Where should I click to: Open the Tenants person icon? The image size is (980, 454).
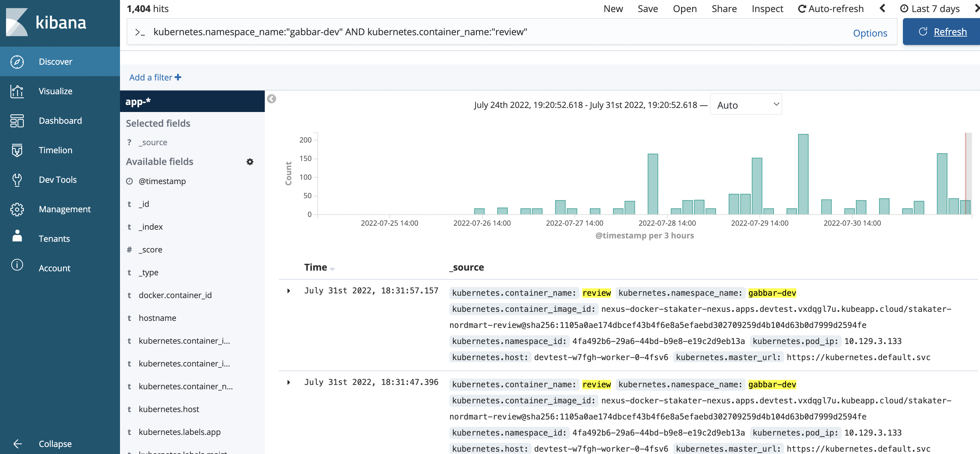[x=17, y=237]
